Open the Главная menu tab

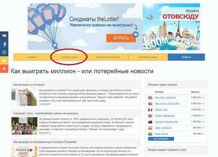(32, 57)
